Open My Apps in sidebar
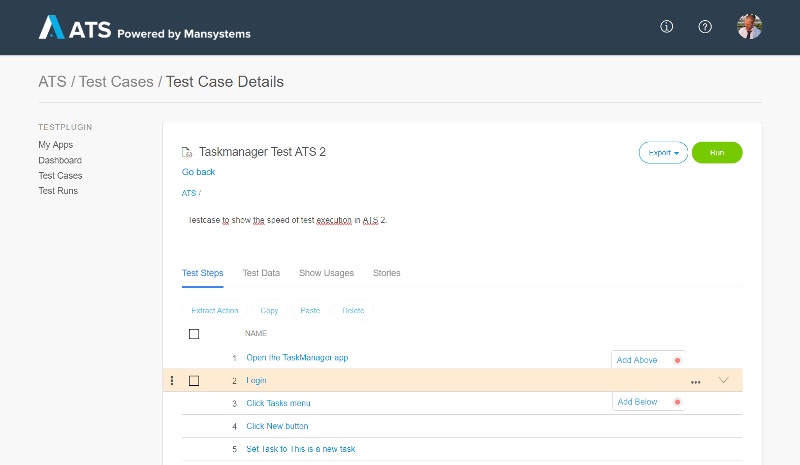 [56, 145]
